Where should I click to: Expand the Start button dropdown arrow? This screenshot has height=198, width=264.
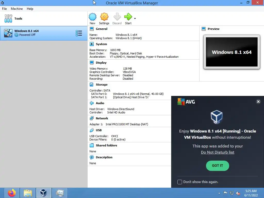click(x=135, y=18)
